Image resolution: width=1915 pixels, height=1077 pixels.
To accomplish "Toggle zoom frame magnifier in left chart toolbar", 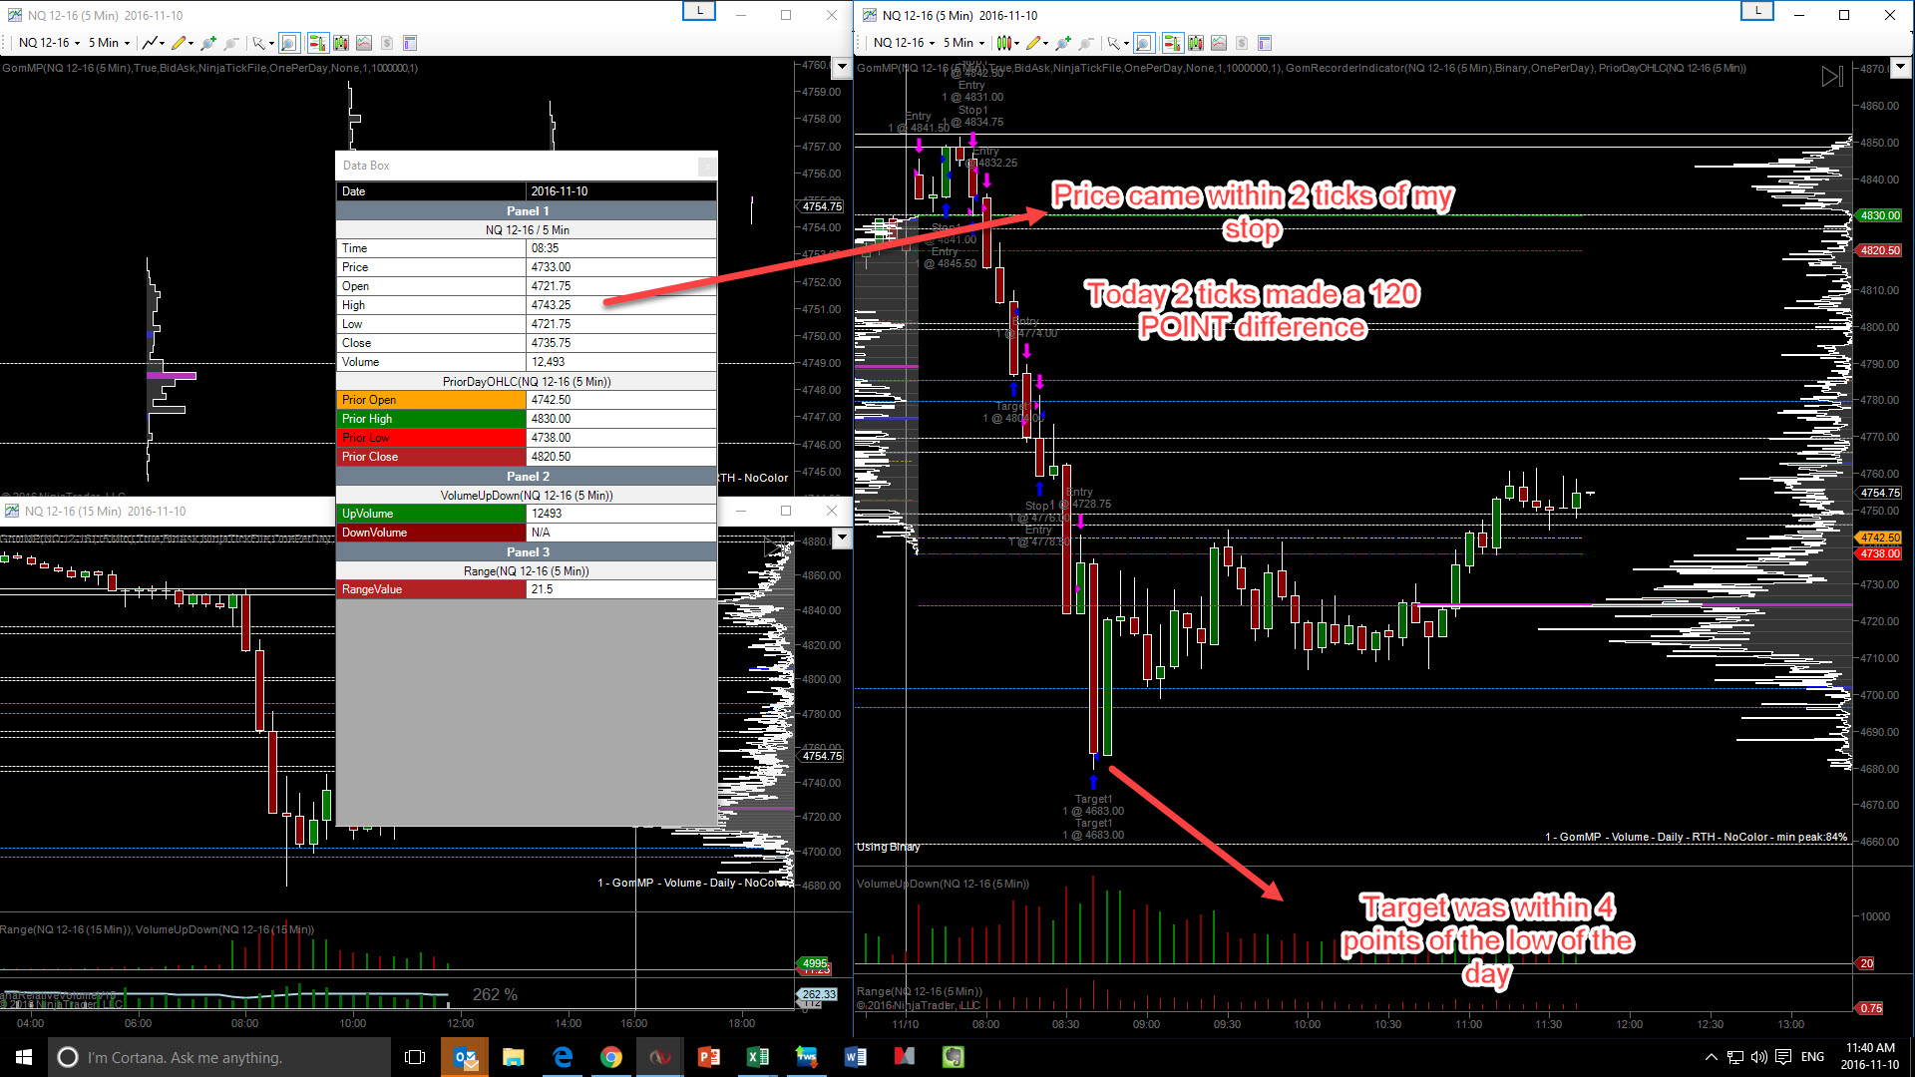I will click(x=289, y=43).
